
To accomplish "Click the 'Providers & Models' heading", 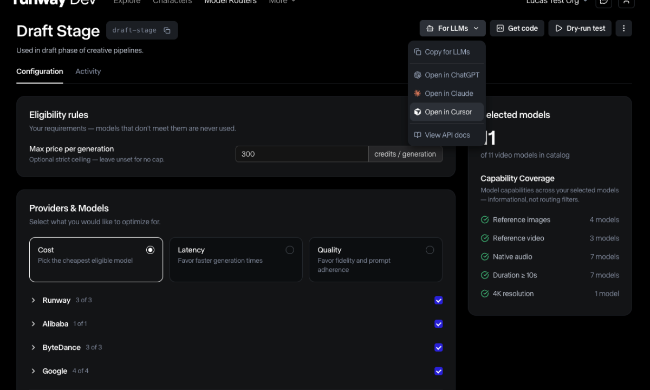I will 69,208.
